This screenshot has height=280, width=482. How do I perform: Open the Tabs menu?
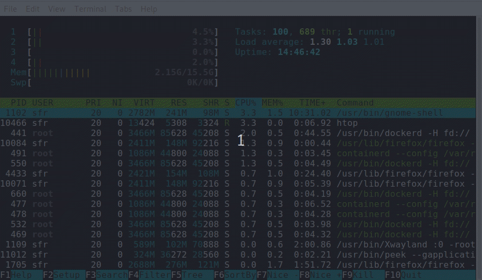point(123,9)
